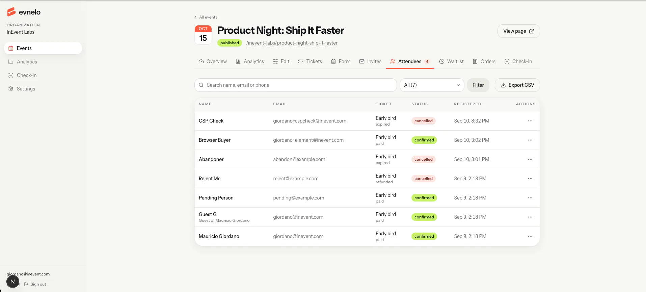Click the Oct 15 calendar date badge

[203, 35]
